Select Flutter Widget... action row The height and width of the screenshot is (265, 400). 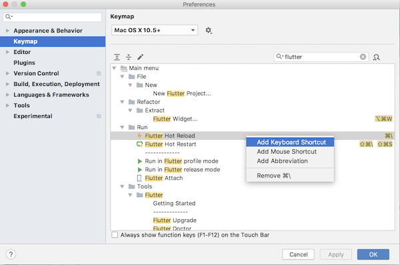253,119
